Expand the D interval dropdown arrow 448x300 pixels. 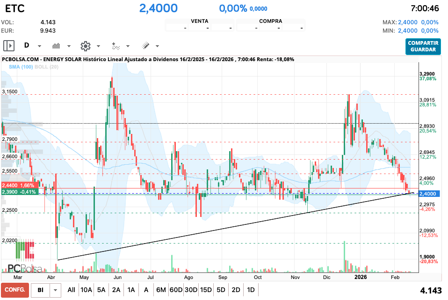tap(39, 46)
